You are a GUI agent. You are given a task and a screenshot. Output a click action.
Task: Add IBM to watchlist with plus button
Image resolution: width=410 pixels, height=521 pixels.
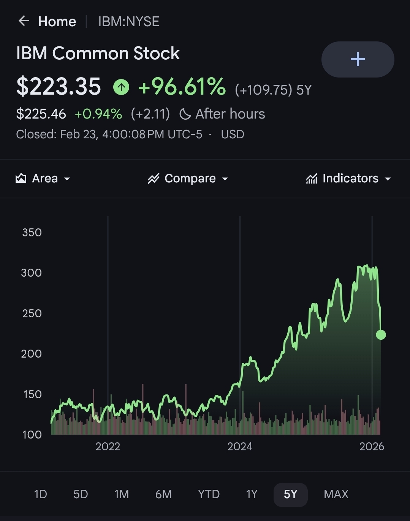pyautogui.click(x=358, y=59)
